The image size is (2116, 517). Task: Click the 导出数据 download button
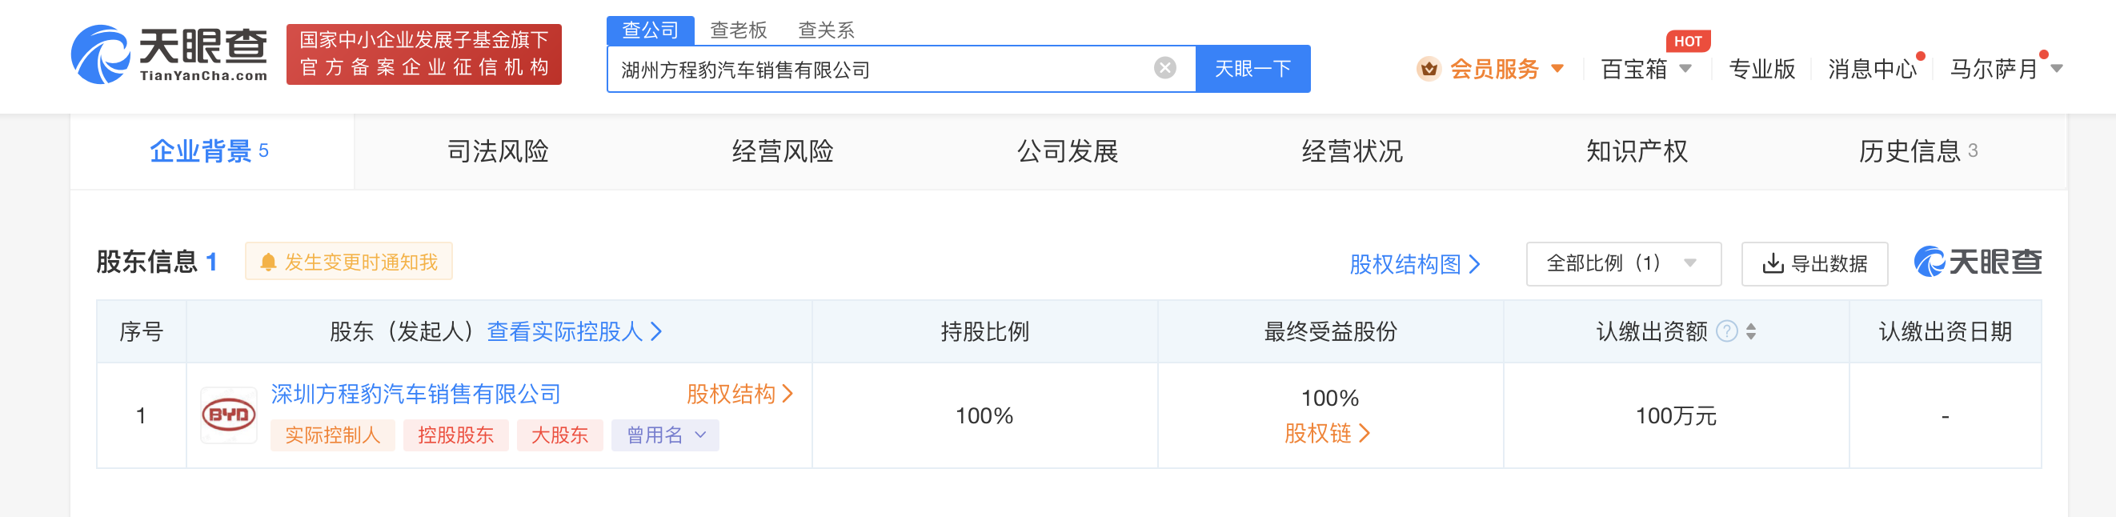coord(1814,264)
